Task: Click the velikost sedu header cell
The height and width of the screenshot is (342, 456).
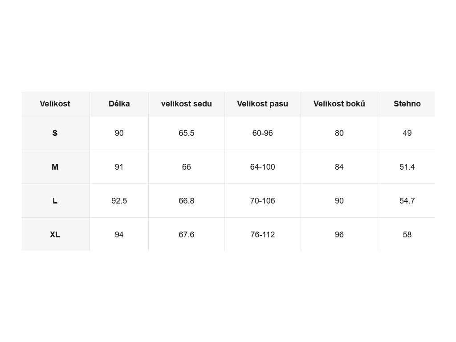Action: 187,104
